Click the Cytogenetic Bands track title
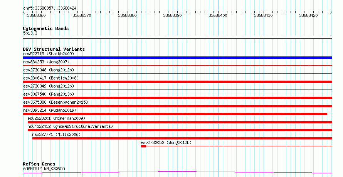 [46, 28]
